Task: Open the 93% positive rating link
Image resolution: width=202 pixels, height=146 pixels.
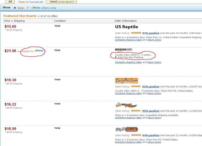Action: [x=151, y=111]
